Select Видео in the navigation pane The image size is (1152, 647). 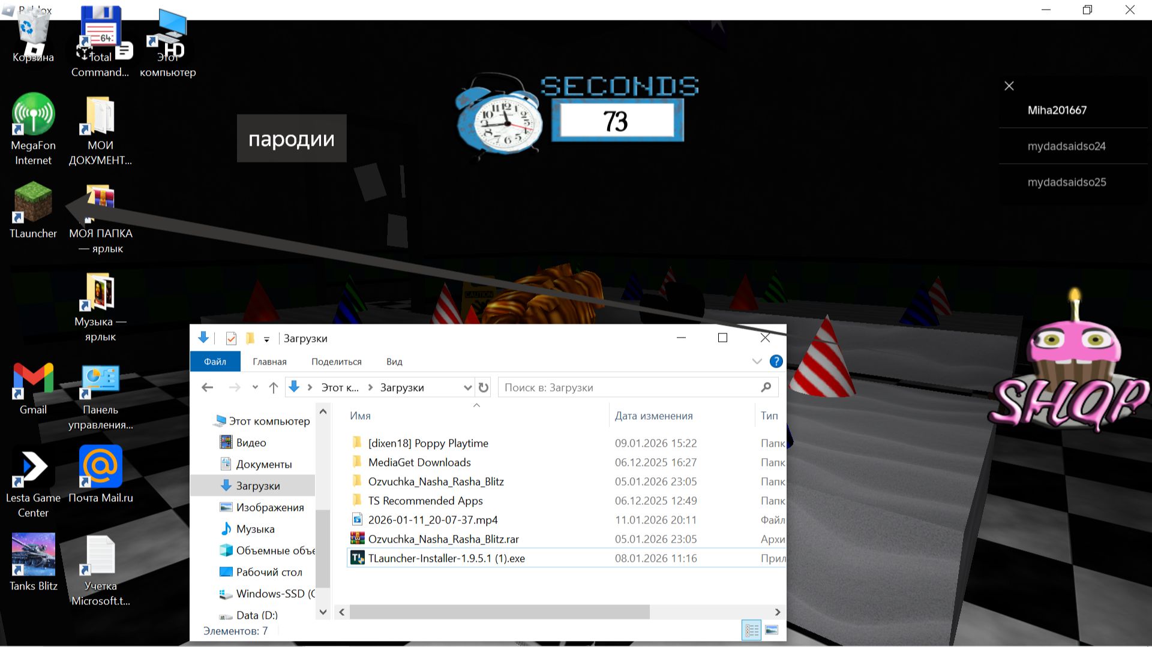tap(243, 443)
